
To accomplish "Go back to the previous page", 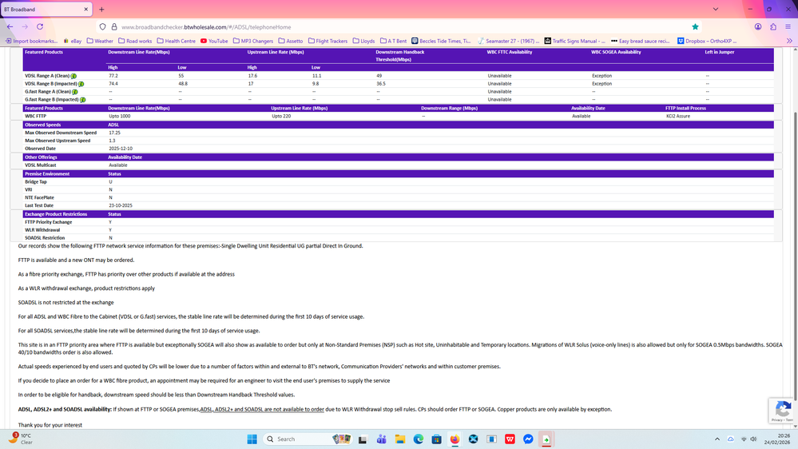I will 10,27.
